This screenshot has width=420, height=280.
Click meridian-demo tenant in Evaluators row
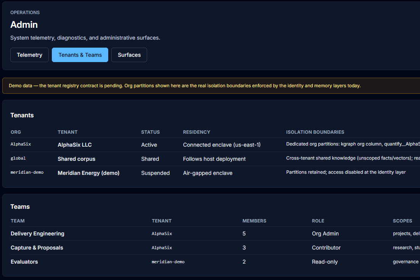[168, 262]
